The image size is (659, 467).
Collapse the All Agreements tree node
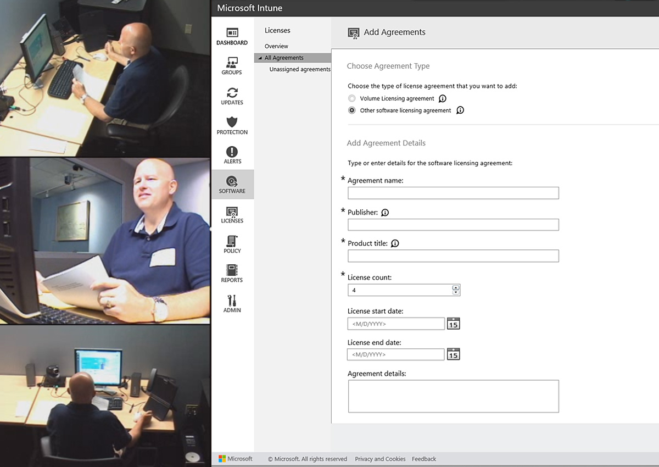[260, 58]
